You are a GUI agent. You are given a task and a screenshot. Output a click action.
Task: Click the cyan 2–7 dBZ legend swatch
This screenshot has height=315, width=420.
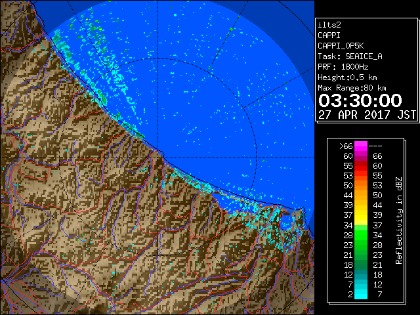(x=361, y=294)
